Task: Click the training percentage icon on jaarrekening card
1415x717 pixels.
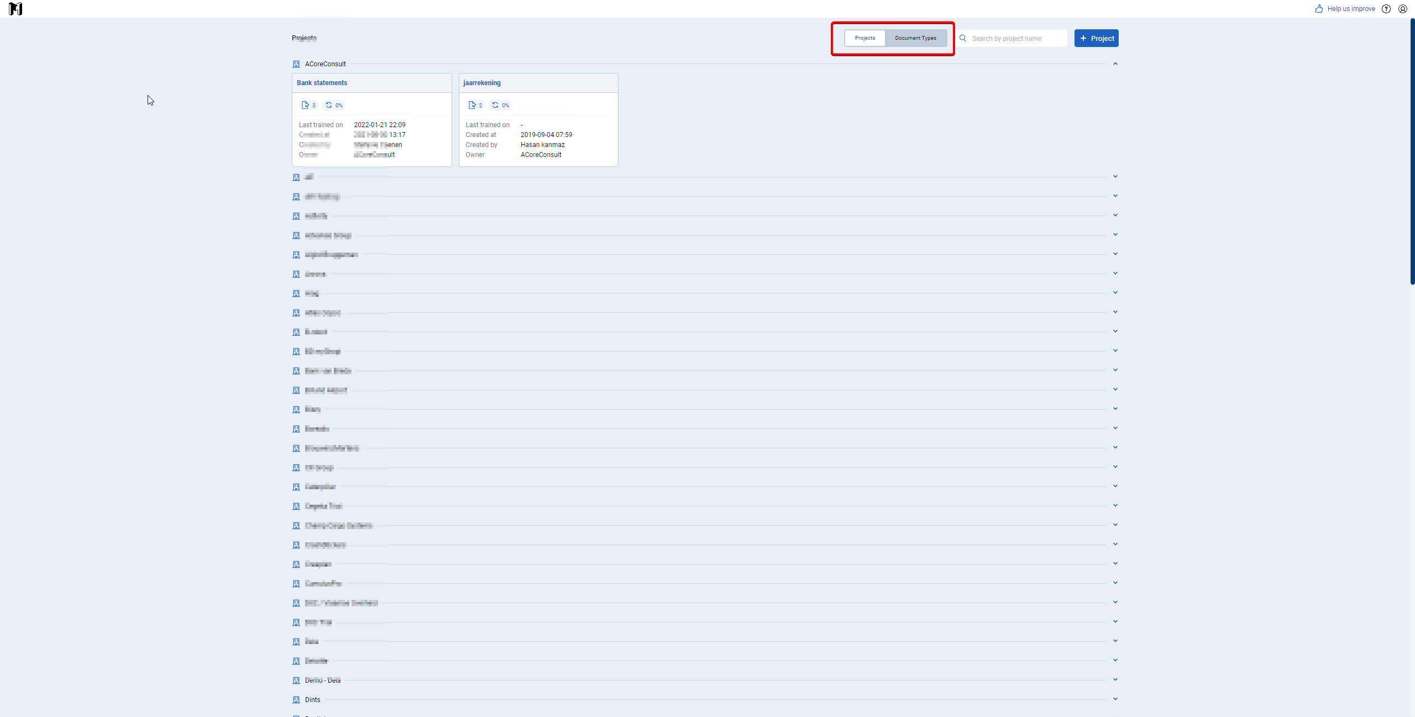Action: 495,105
